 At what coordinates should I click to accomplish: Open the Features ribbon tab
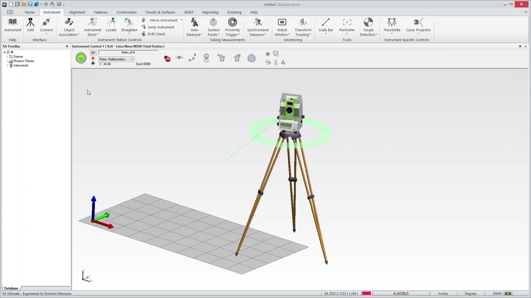pyautogui.click(x=100, y=12)
